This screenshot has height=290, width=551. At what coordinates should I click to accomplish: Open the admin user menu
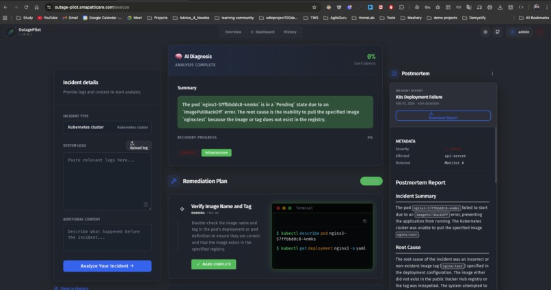(520, 32)
